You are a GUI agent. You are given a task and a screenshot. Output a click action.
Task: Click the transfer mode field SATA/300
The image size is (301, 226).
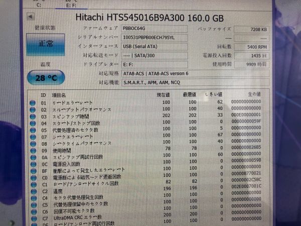(x=154, y=56)
